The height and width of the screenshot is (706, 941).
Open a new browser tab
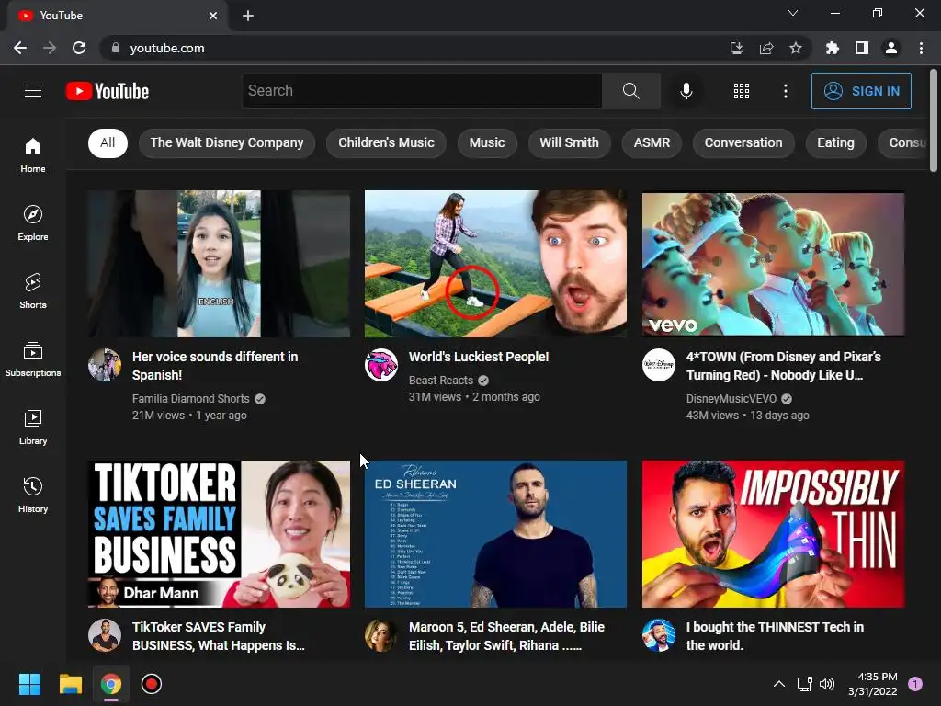248,16
